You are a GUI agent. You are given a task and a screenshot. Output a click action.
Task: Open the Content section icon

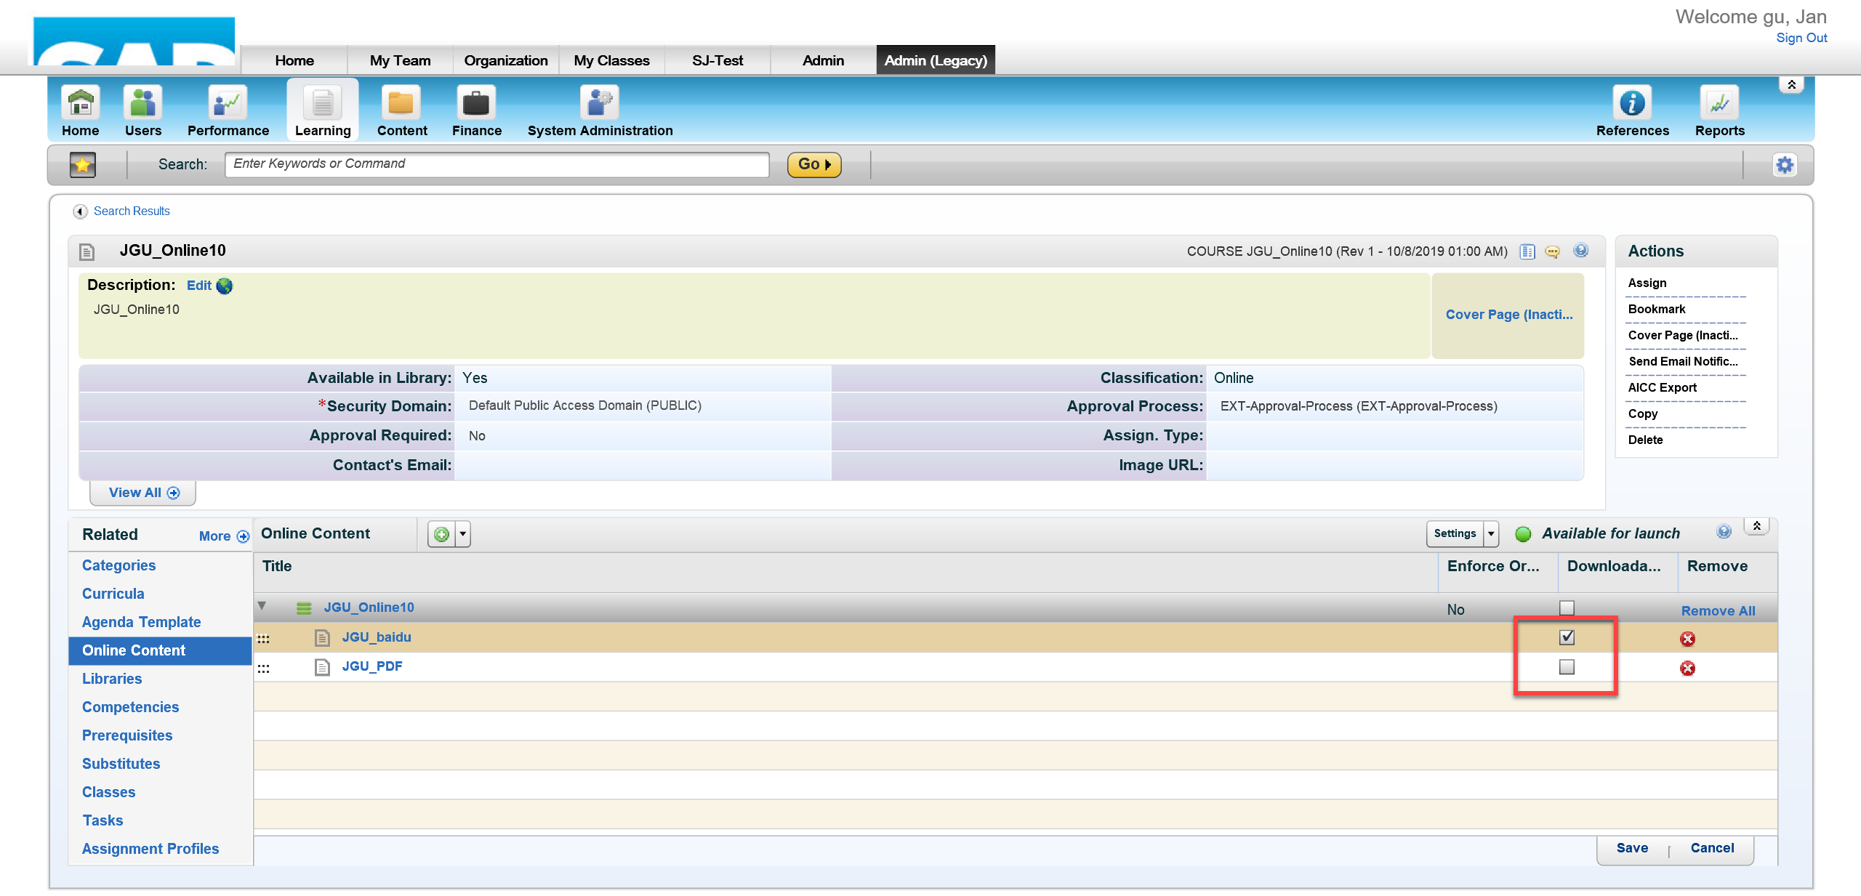(x=401, y=103)
